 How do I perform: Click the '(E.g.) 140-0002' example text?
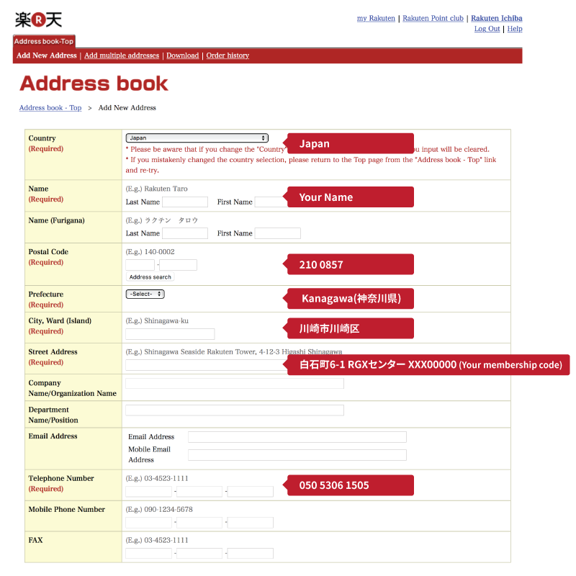[150, 251]
